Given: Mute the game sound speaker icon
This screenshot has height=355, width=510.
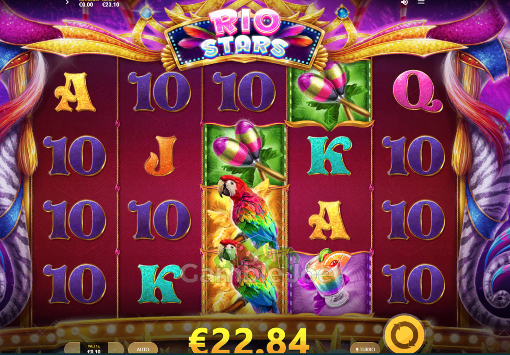Looking at the screenshot, I should click(x=404, y=3).
